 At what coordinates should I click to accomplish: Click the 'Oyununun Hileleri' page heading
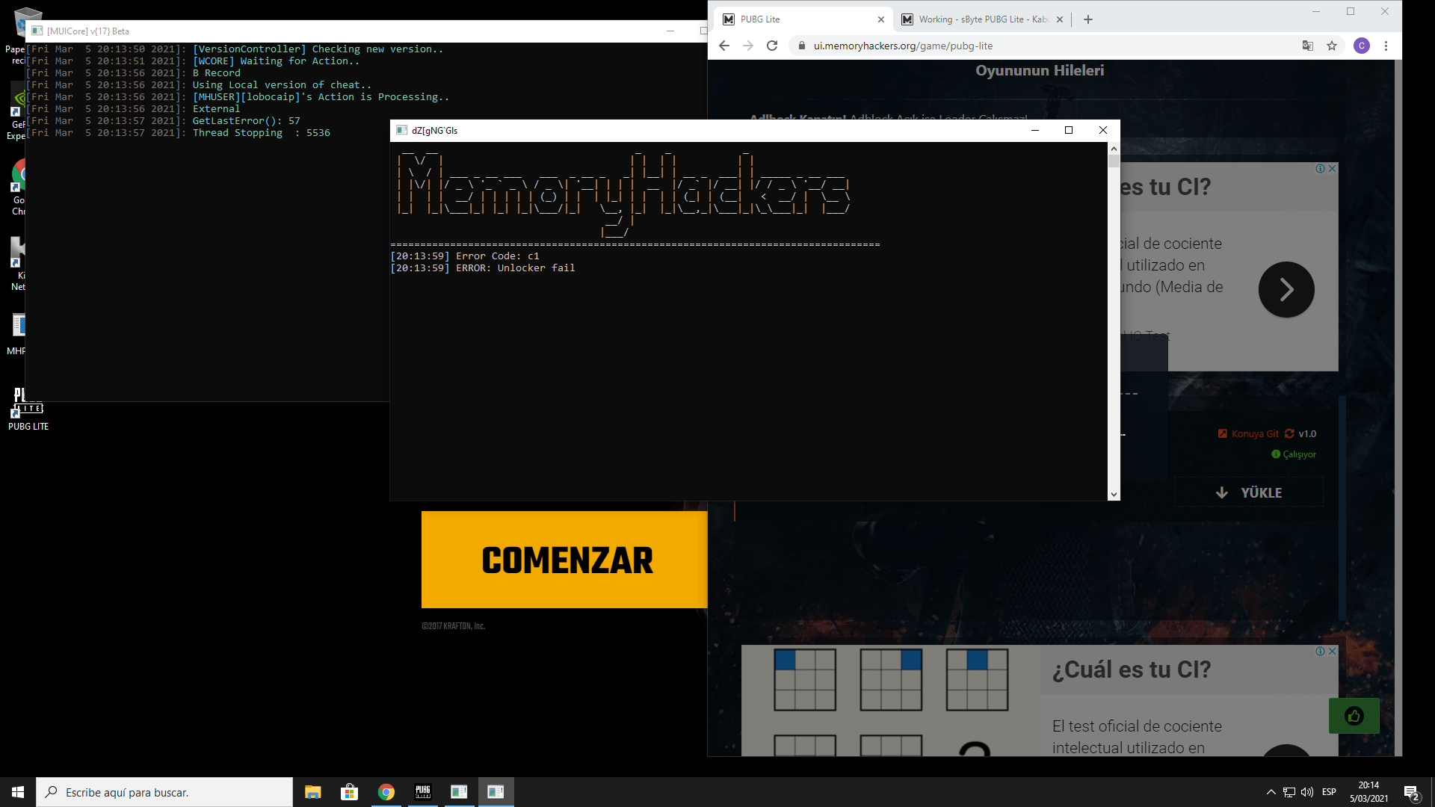pyautogui.click(x=1040, y=70)
